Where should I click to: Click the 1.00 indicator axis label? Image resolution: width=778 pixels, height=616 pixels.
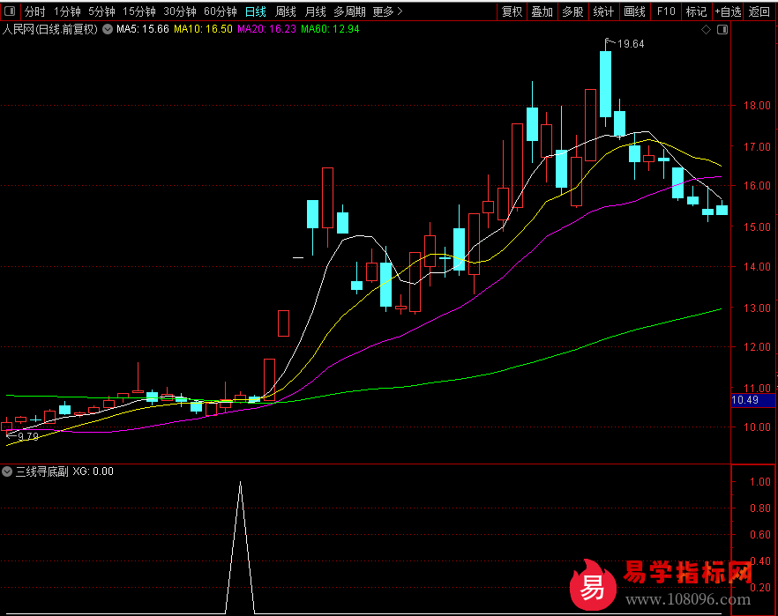tap(759, 482)
